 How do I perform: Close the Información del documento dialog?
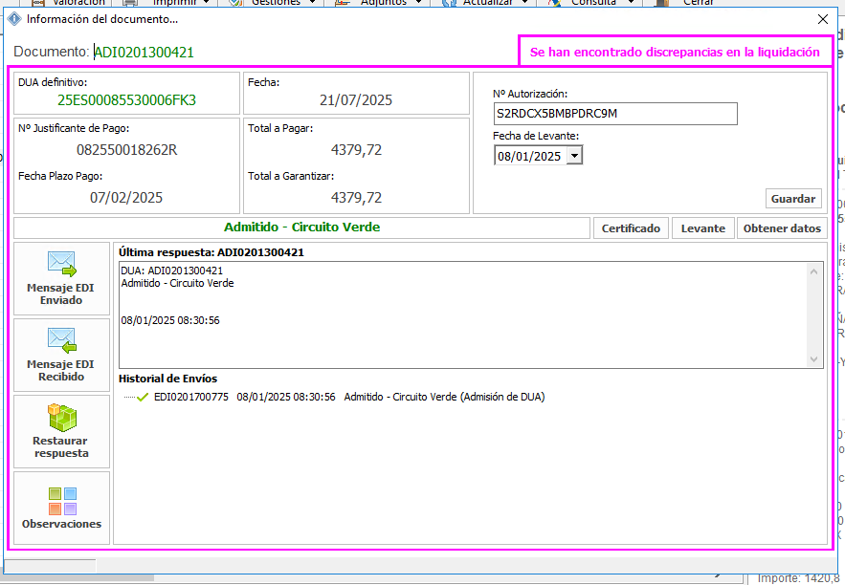coord(823,19)
